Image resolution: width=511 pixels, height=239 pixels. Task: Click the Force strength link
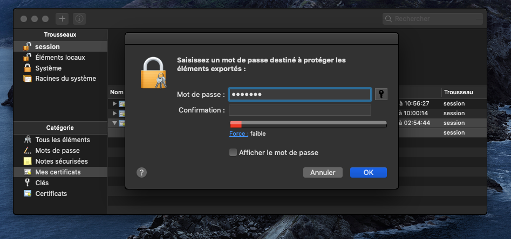pyautogui.click(x=239, y=134)
